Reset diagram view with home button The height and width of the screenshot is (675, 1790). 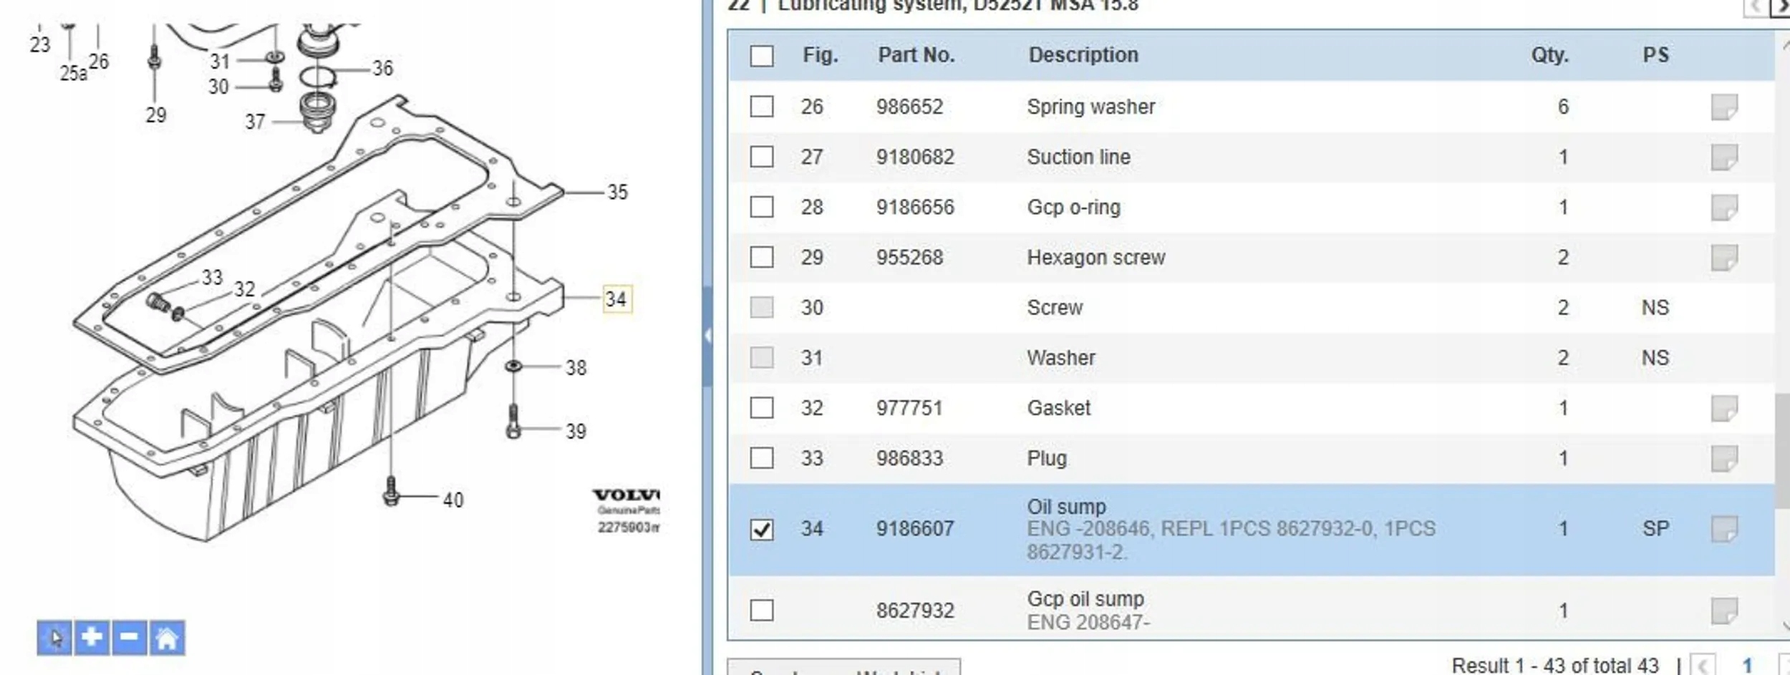[167, 637]
